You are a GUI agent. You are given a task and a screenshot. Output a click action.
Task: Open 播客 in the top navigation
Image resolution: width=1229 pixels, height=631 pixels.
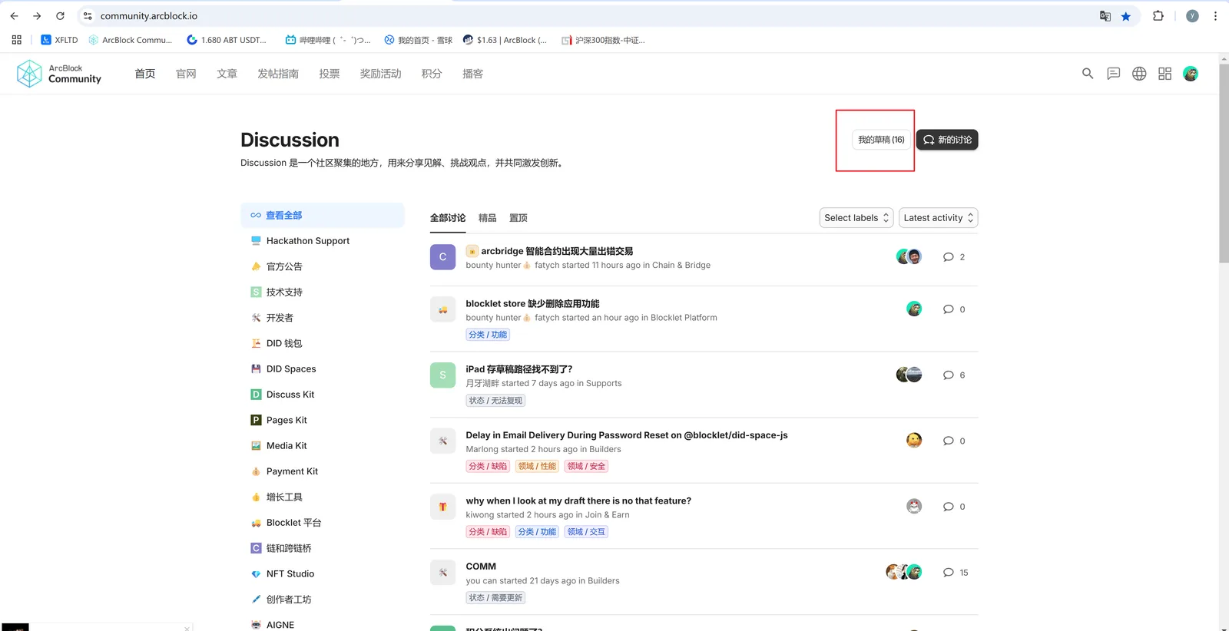point(472,74)
